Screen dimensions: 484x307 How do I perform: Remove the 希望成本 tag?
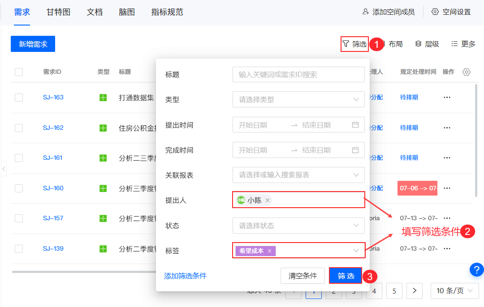coord(269,251)
